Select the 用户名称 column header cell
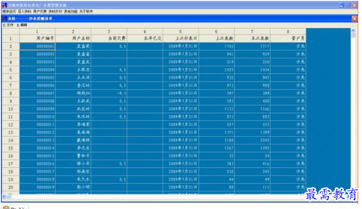This screenshot has width=362, height=209. (73, 38)
